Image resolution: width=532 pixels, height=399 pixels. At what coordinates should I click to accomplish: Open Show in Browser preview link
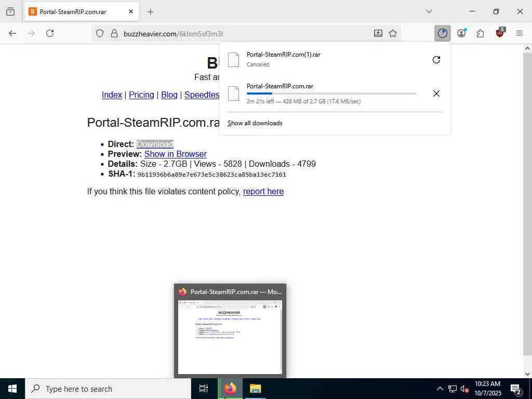(x=176, y=154)
